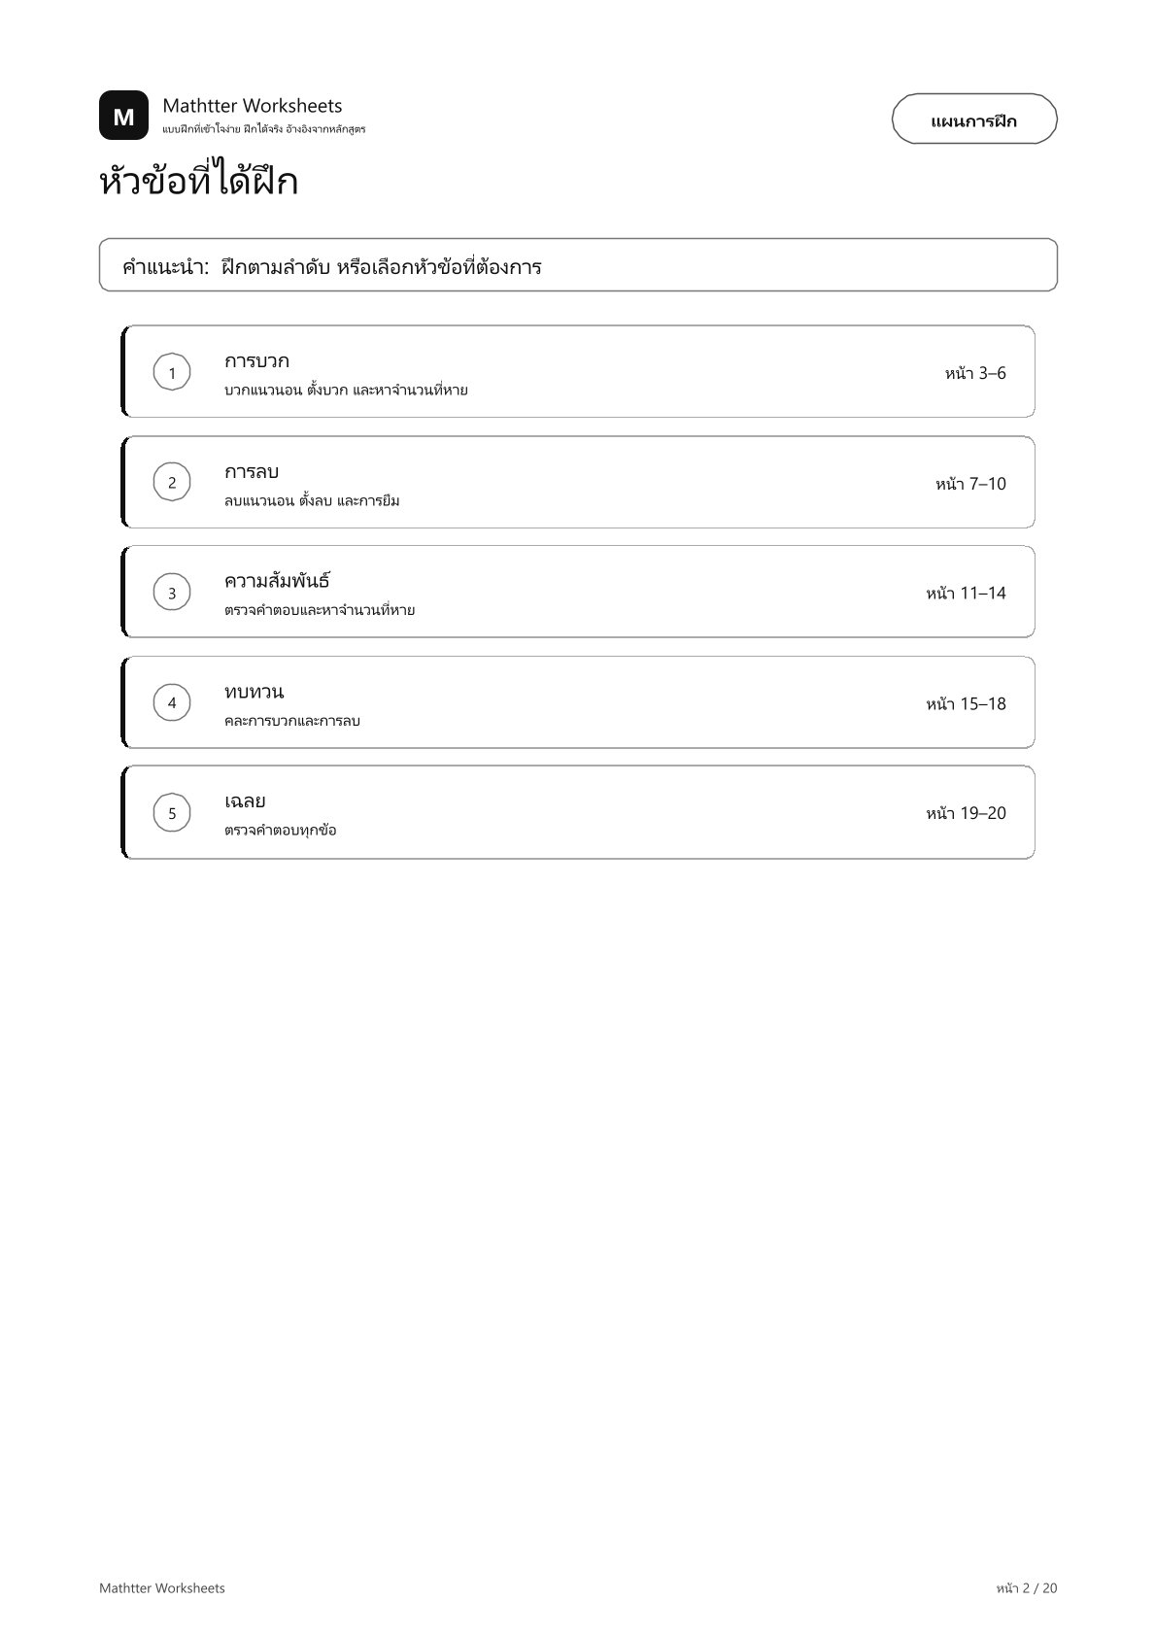Jump to หน้า 15–18 page reference
The height and width of the screenshot is (1635, 1155).
pyautogui.click(x=966, y=703)
